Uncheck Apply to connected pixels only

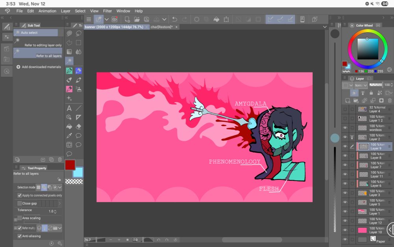[20, 195]
